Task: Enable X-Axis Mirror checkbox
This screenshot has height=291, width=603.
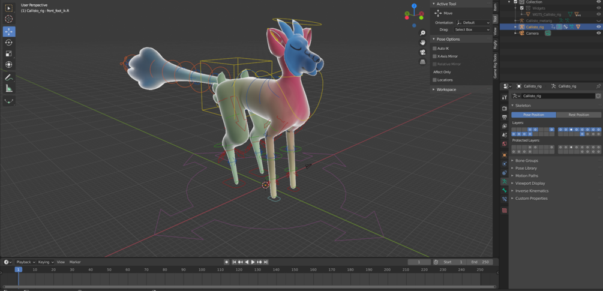Action: 434,56
